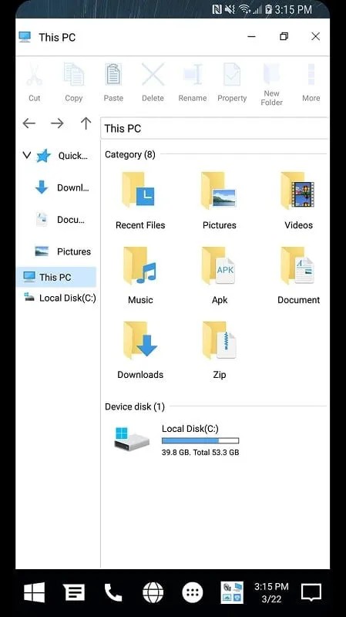Select Local Disk(C:) in sidebar
The height and width of the screenshot is (617, 346).
59,298
